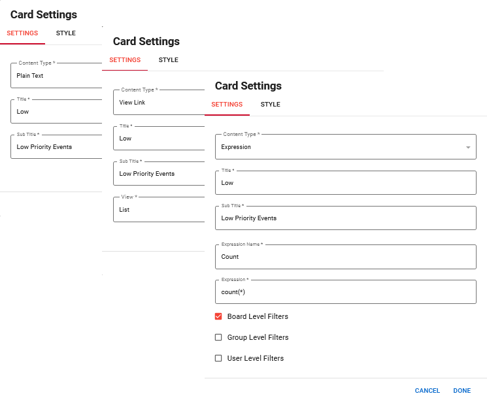This screenshot has width=487, height=400.
Task: Focus the Expression field containing count(*)
Action: [x=345, y=292]
